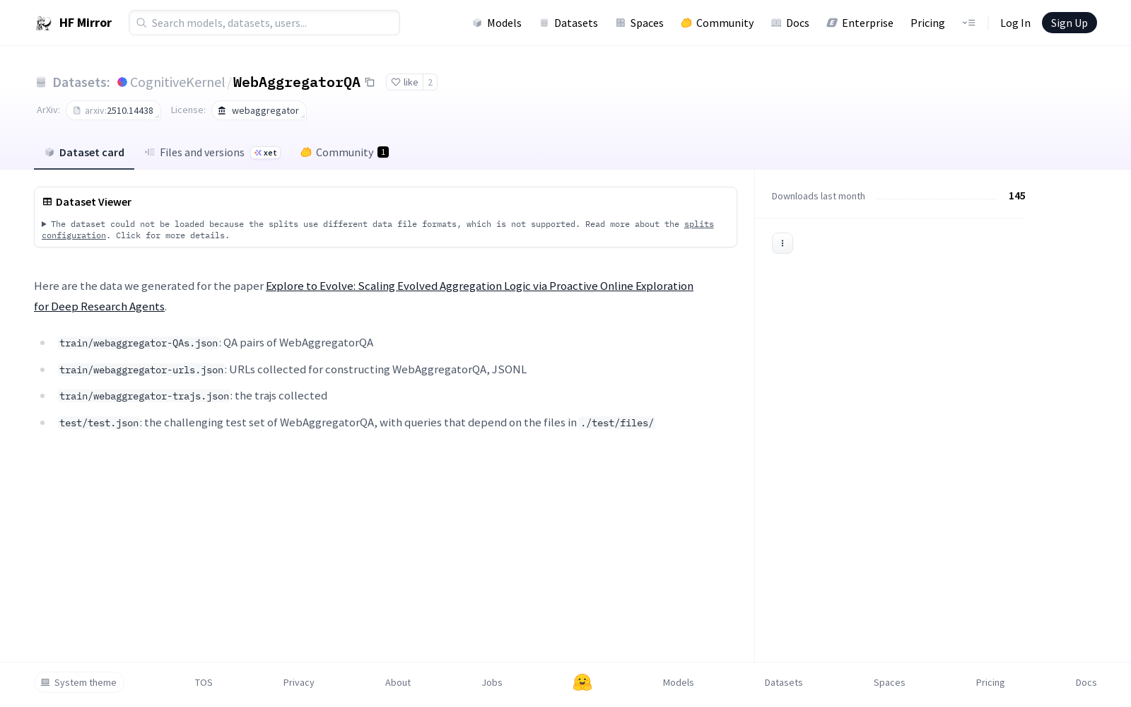Click Pricing in the footer
The height and width of the screenshot is (707, 1131).
pos(990,682)
